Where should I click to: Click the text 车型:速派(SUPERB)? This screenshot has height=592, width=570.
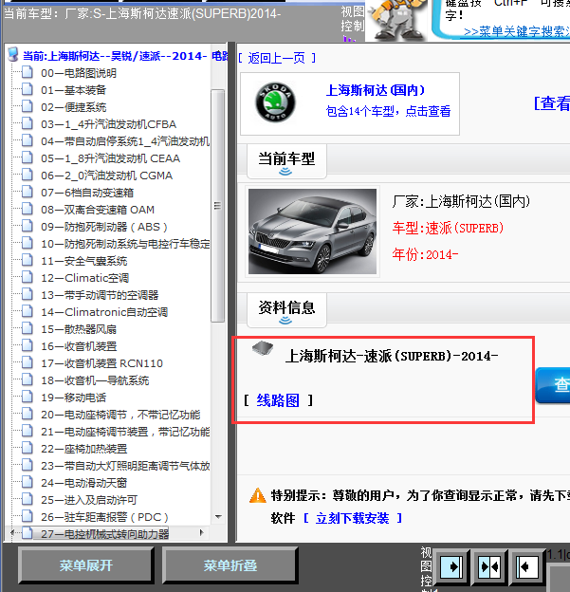coord(448,228)
